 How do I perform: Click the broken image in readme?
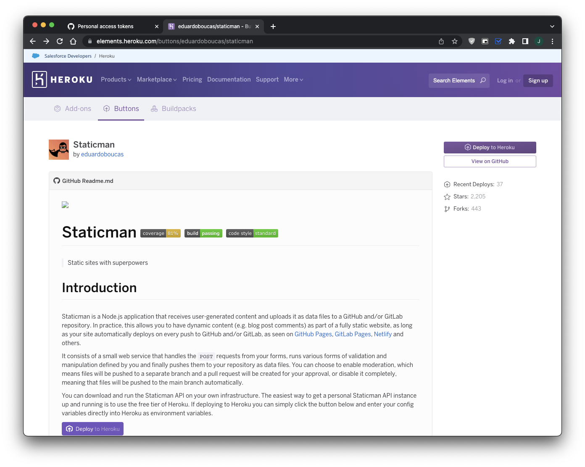[x=65, y=205]
